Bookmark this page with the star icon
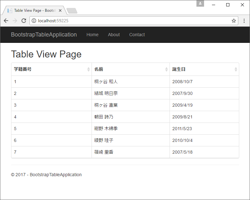The height and width of the screenshot is (200, 250). coord(234,21)
